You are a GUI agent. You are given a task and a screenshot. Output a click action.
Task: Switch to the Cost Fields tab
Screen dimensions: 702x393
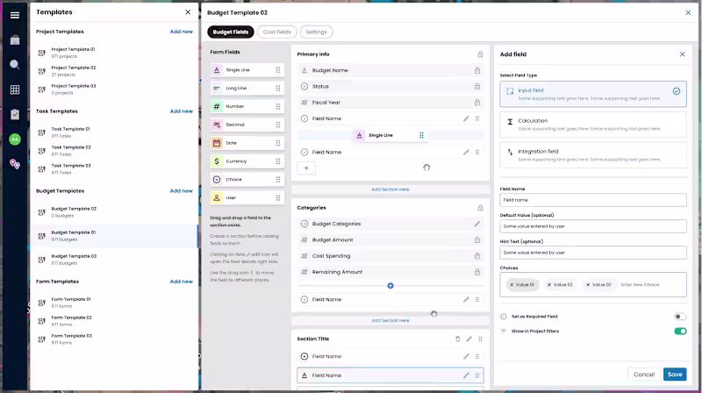click(276, 32)
